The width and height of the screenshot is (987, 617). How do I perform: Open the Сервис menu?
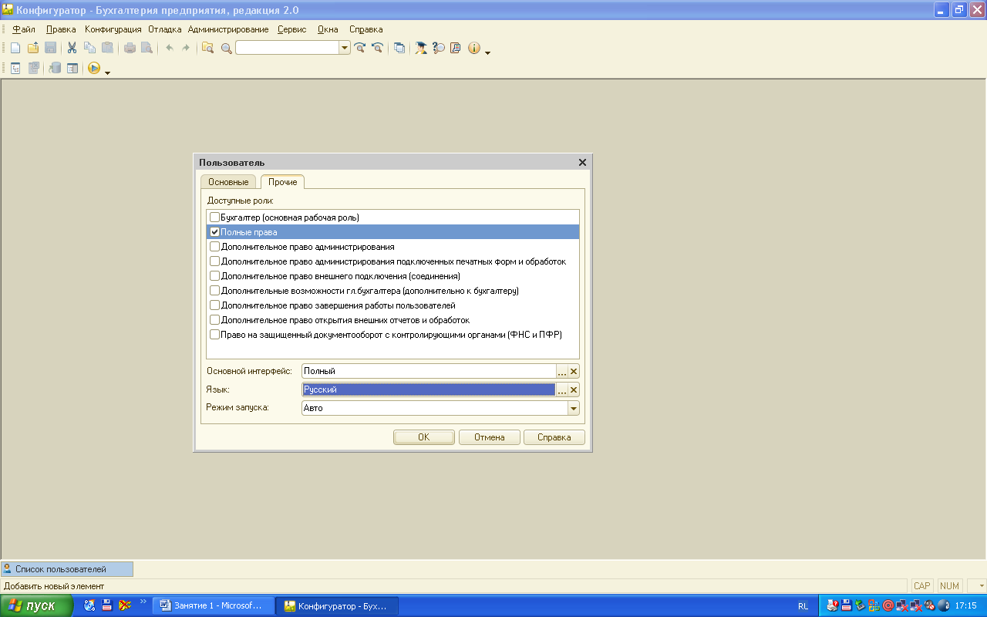(x=292, y=29)
